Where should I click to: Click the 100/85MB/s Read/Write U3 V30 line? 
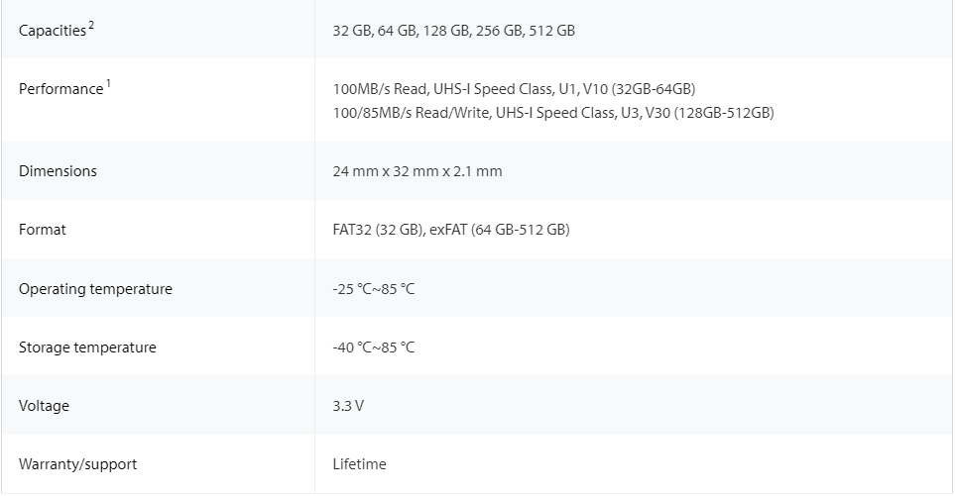[553, 113]
